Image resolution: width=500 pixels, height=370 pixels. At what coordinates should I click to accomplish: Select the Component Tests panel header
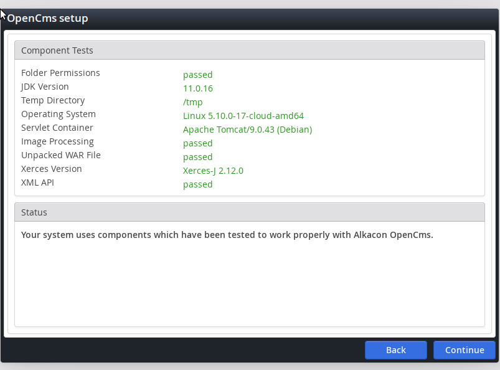(x=57, y=50)
